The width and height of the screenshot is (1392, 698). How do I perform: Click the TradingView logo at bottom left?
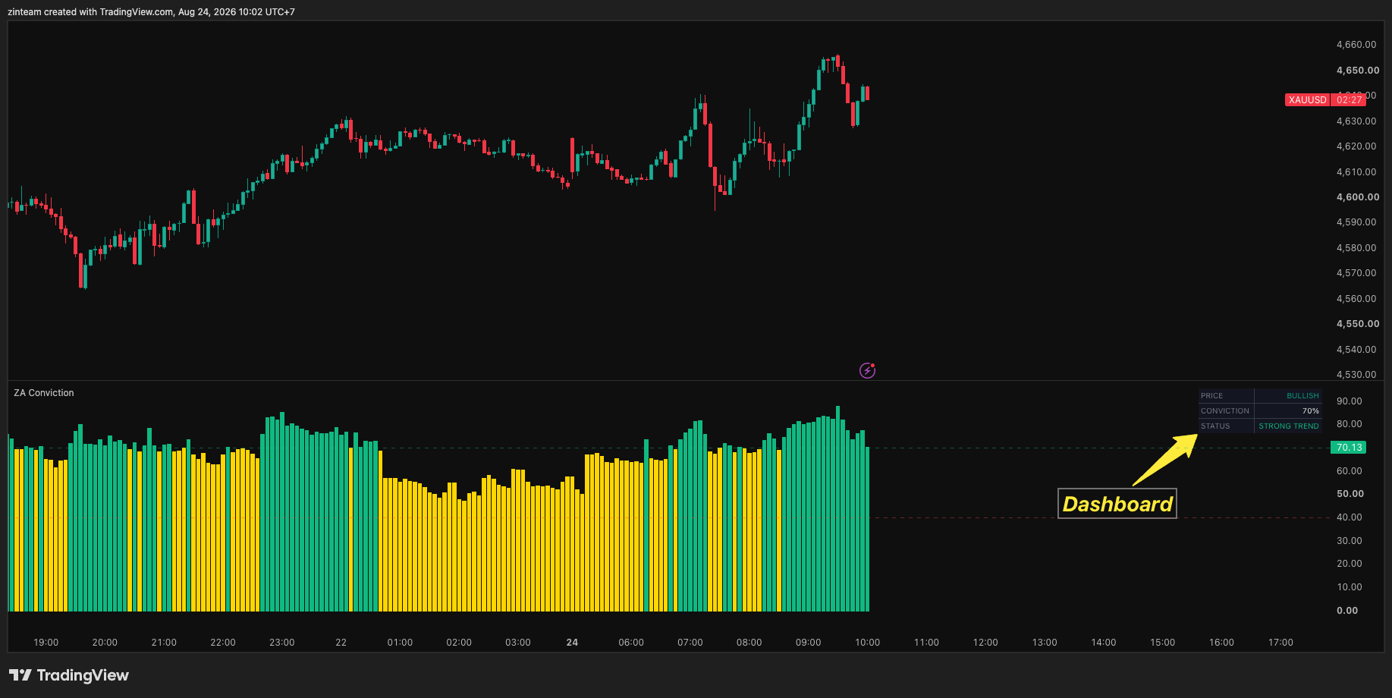pyautogui.click(x=69, y=675)
